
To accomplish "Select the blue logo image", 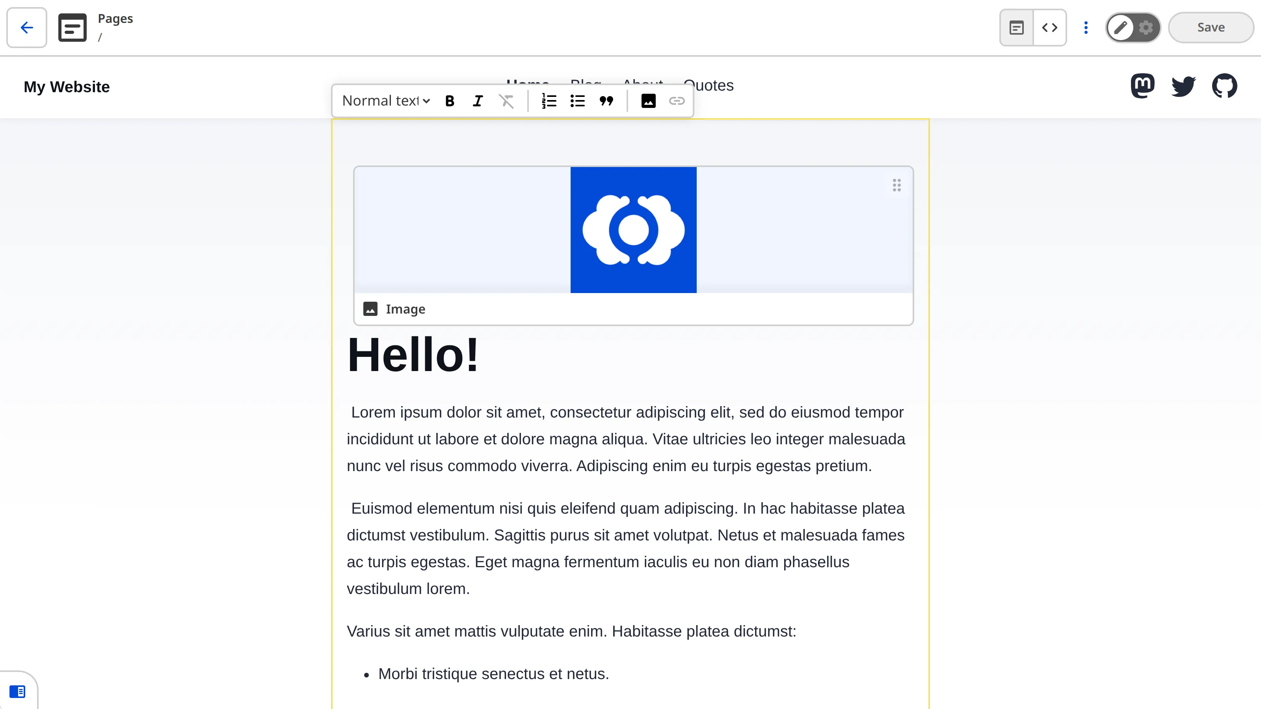I will [633, 230].
